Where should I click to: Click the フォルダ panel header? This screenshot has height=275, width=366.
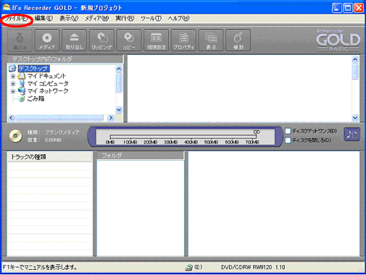pos(141,156)
